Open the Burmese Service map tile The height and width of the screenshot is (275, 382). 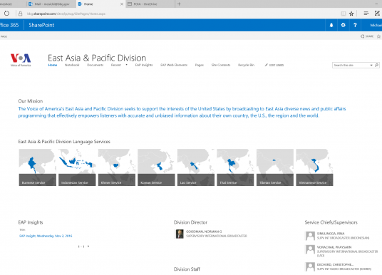point(38,167)
